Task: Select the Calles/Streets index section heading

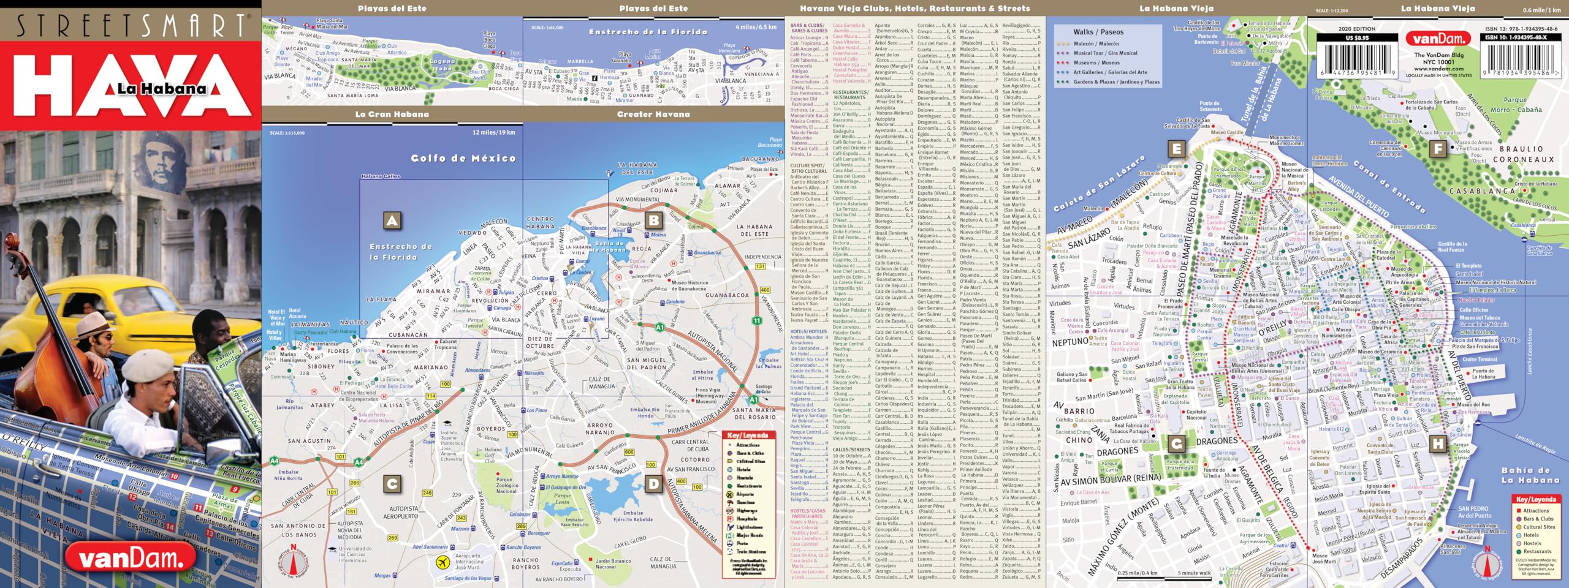Action: [851, 450]
